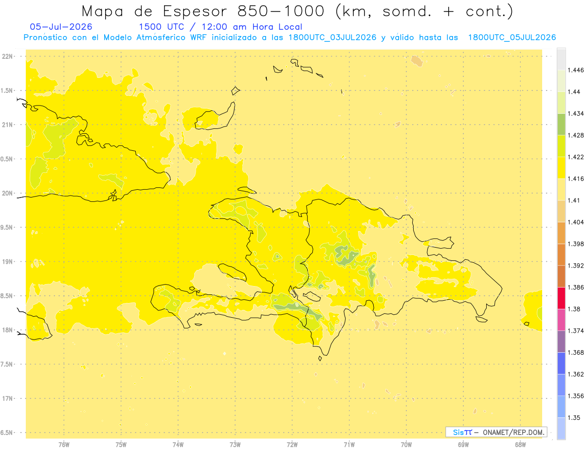Click the '1500 UTC / 12:00 am Hora Local' time text

(x=220, y=27)
